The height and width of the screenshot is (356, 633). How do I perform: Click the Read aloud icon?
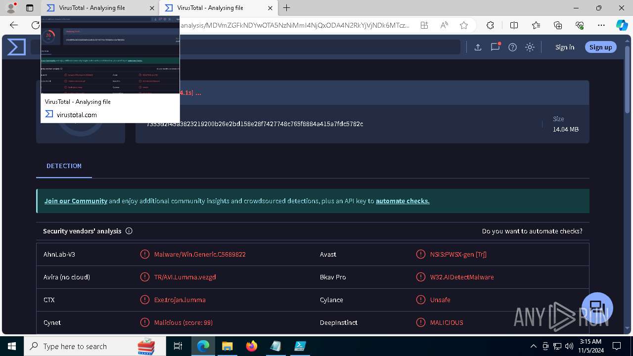pos(444,25)
